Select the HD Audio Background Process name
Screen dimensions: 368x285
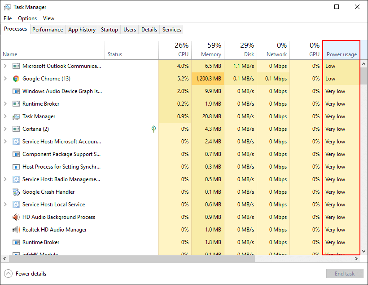click(59, 217)
